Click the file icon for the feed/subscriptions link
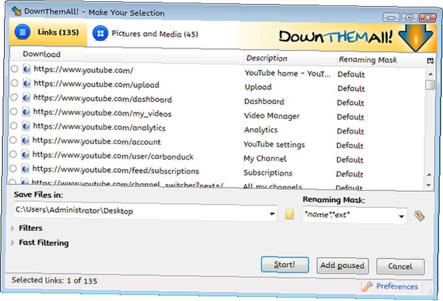Screen dimensions: 443x301 (25, 169)
